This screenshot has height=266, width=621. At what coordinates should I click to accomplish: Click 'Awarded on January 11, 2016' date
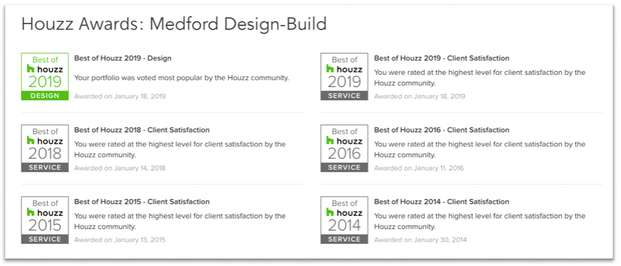coord(419,168)
